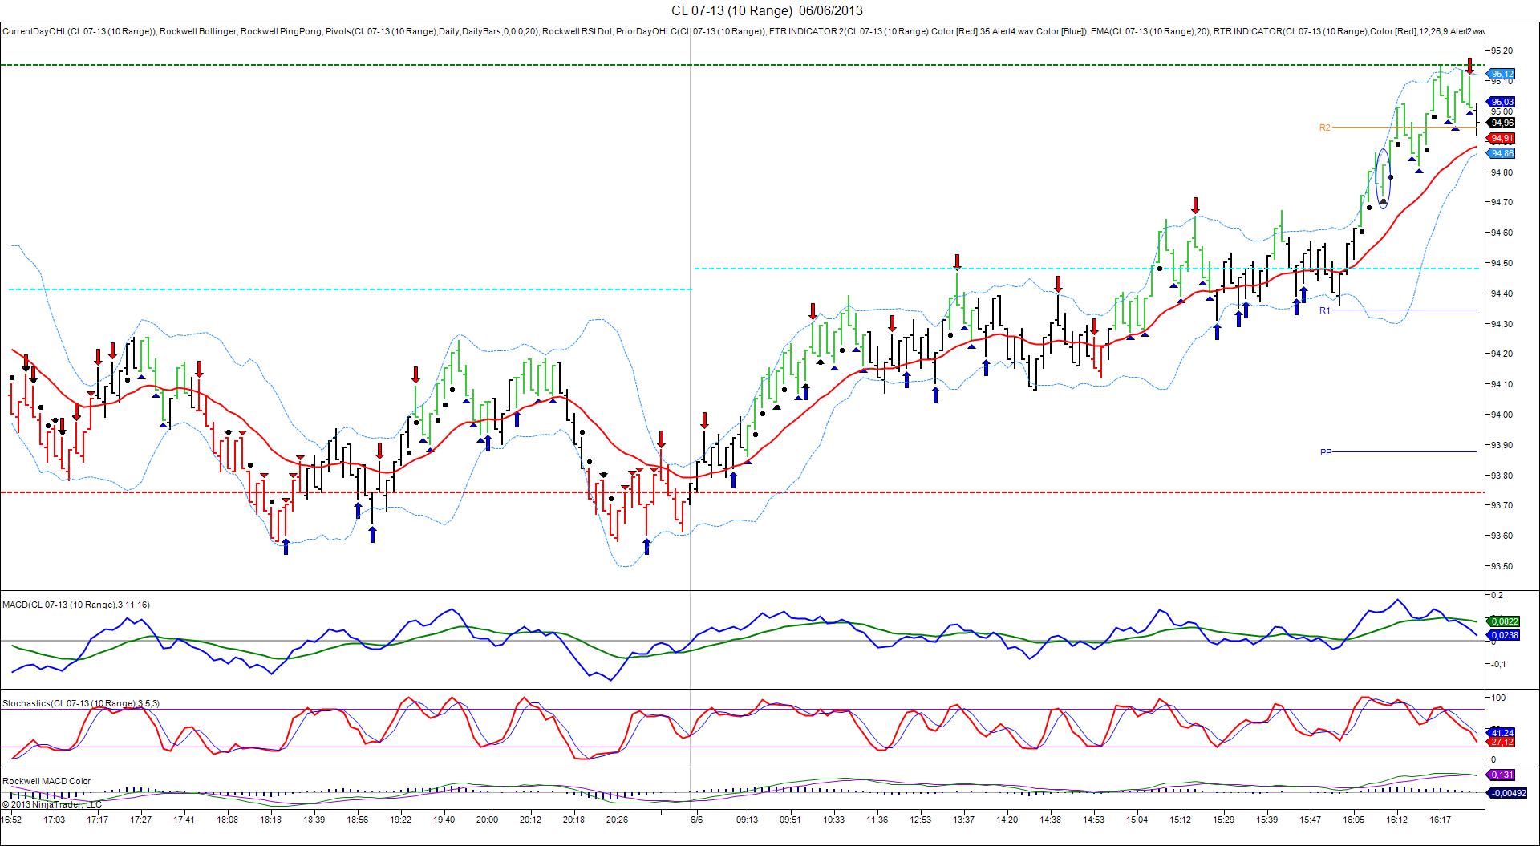Image resolution: width=1540 pixels, height=846 pixels.
Task: Select the -0,00492 dark blue Rockwell MACD marker
Action: click(x=1506, y=793)
